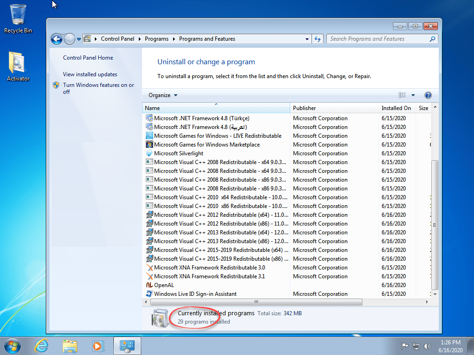
Task: Click the horizontal scrollbar left arrow
Action: tap(146, 302)
